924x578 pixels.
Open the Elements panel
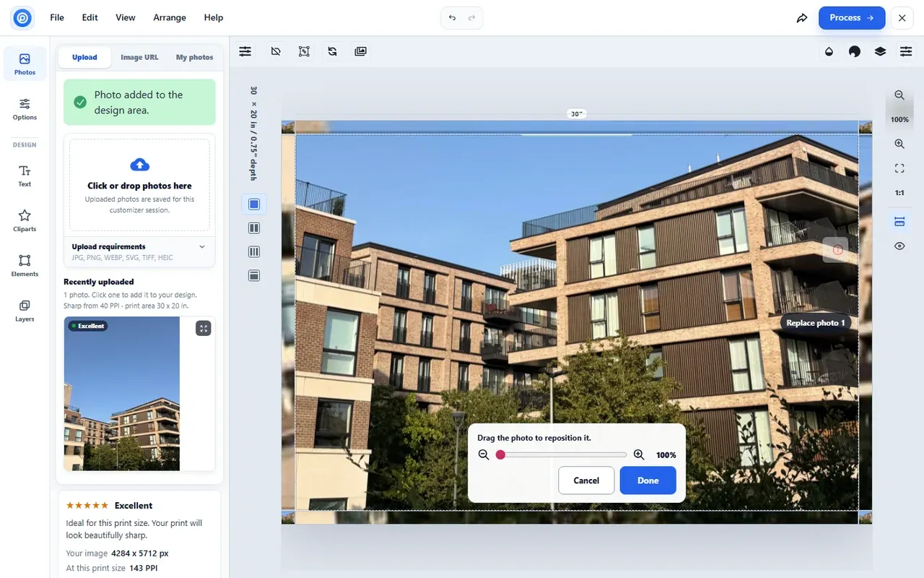tap(25, 265)
